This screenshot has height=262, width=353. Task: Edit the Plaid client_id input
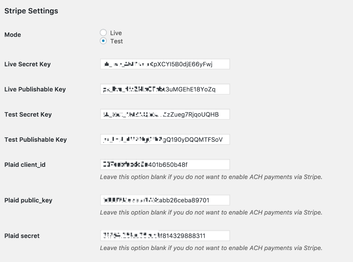tap(165, 165)
